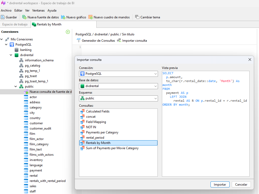Select the language table
Viewport: 259px width, 194px height.
click(36, 165)
